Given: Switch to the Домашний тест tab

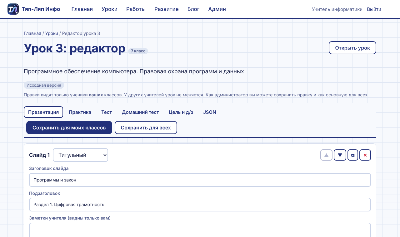Looking at the screenshot, I should 140,112.
